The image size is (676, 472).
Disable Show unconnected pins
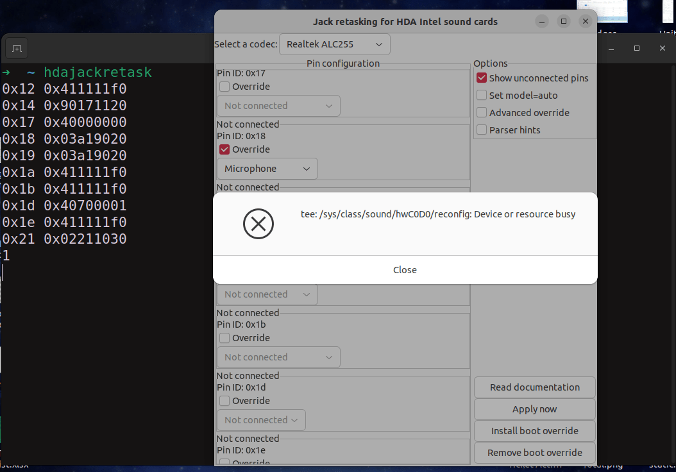[x=481, y=78]
